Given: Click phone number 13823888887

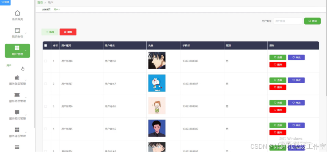Looking at the screenshot, I should tap(190, 84).
